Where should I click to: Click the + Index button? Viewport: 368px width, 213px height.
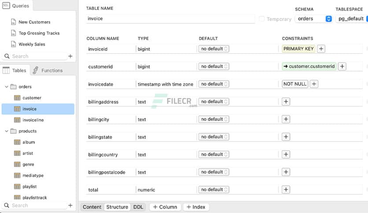[x=196, y=207]
